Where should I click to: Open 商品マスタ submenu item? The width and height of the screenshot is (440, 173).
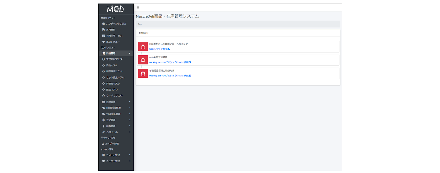pyautogui.click(x=116, y=65)
